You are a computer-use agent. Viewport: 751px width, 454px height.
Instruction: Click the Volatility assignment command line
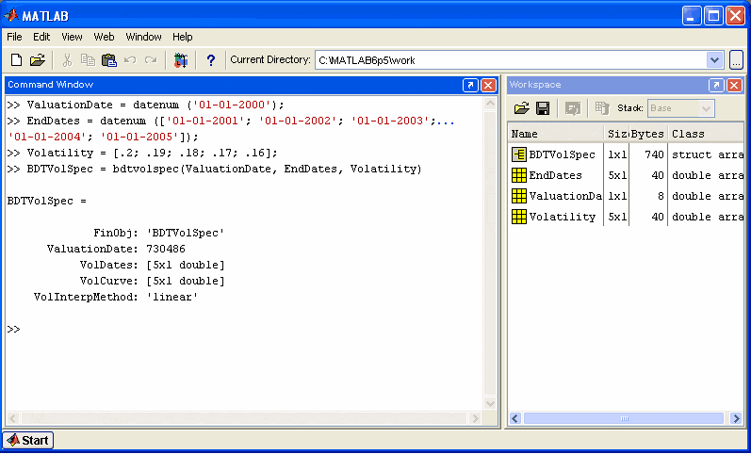tap(142, 153)
